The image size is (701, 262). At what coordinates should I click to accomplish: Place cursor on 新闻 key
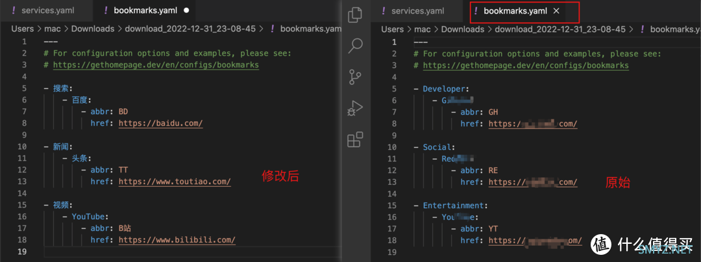pos(61,147)
